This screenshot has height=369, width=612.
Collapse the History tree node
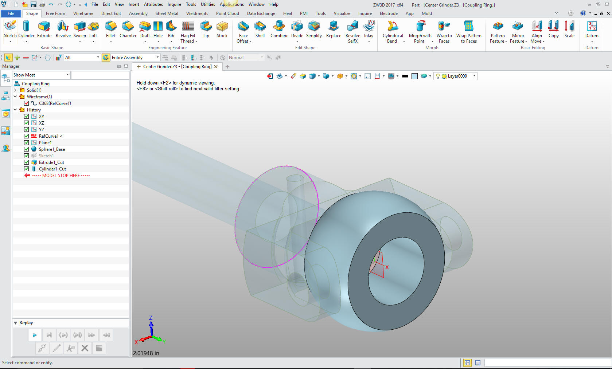(x=15, y=110)
